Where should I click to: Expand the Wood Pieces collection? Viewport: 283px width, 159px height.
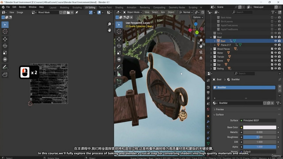click(x=211, y=49)
